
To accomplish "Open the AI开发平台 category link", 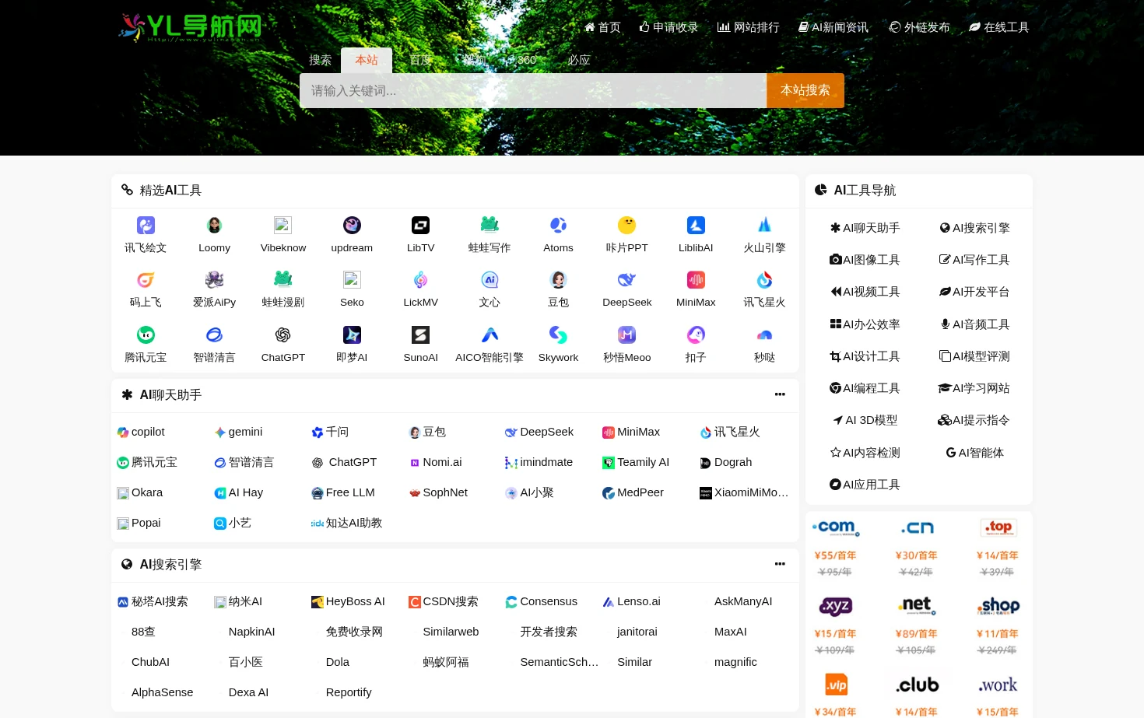I will (974, 292).
